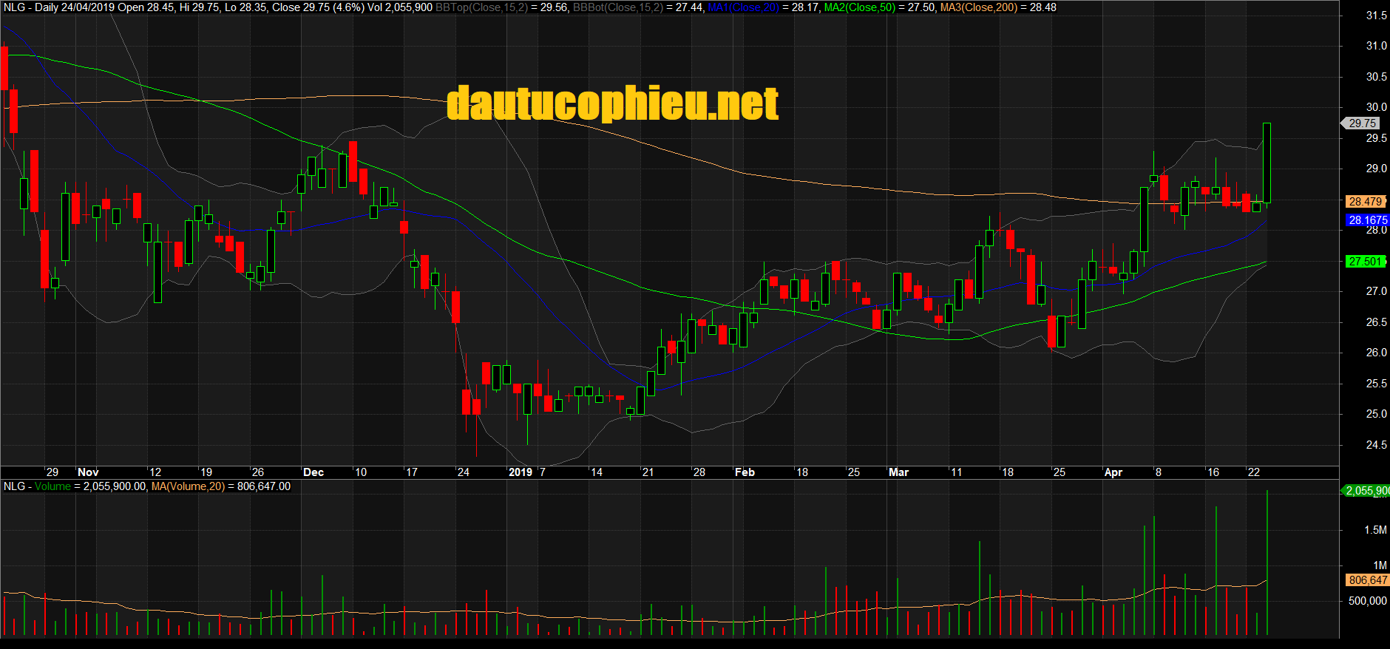1390x649 pixels.
Task: Click the Mar month marker on date axis
Action: click(x=898, y=472)
